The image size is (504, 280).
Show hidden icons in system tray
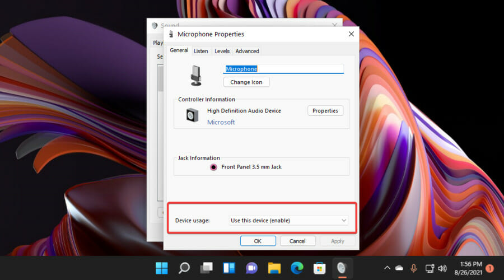(386, 268)
